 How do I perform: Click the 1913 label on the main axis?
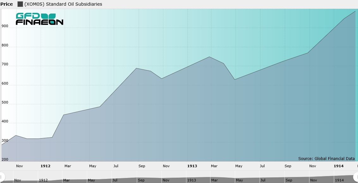click(192, 166)
